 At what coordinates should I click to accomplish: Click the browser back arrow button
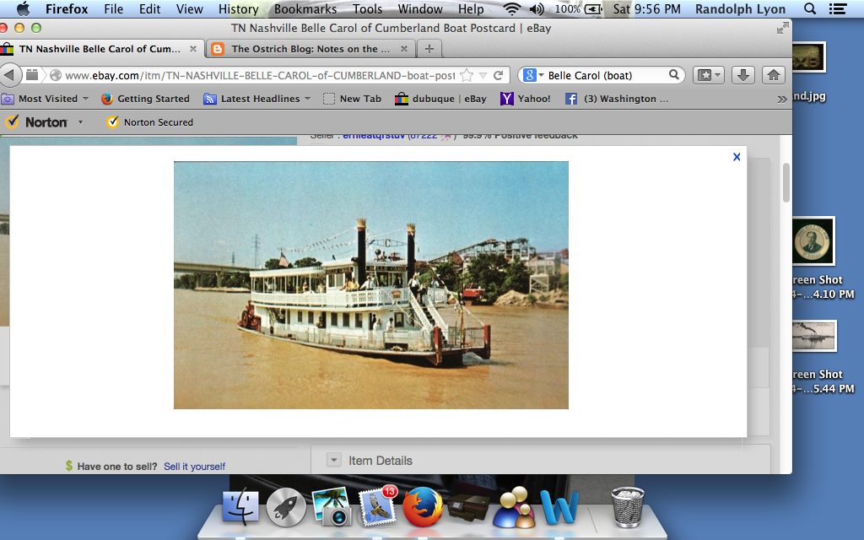click(10, 75)
